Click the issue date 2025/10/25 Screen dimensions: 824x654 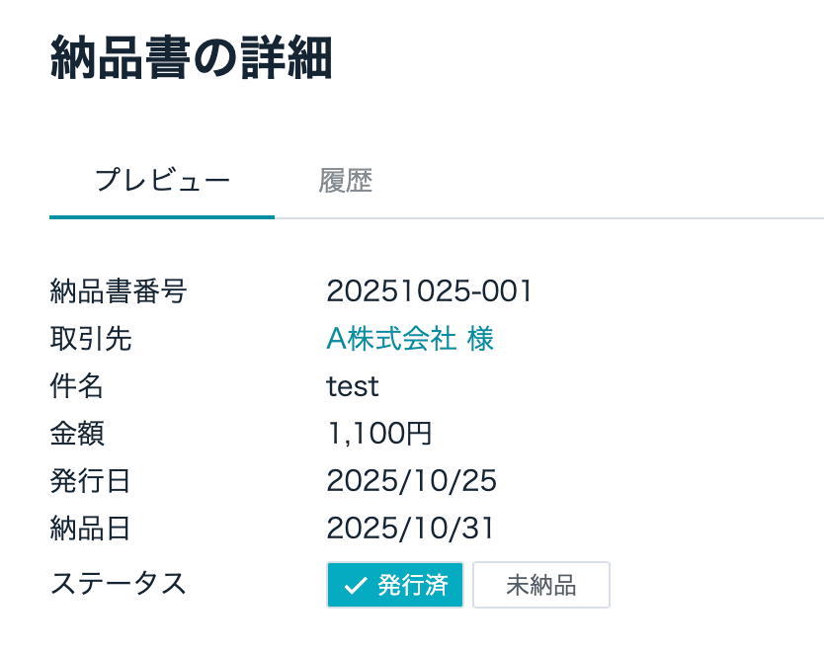coord(412,481)
